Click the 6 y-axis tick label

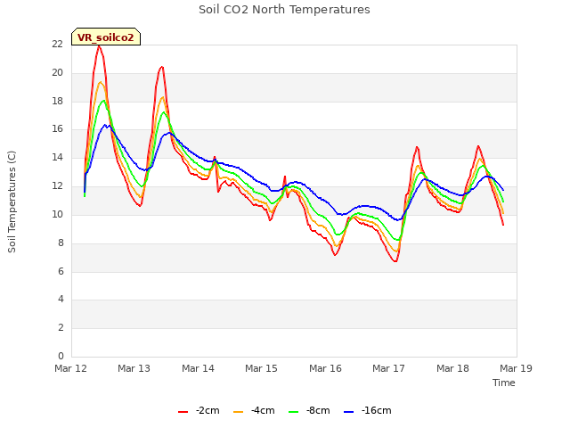[x=61, y=271]
